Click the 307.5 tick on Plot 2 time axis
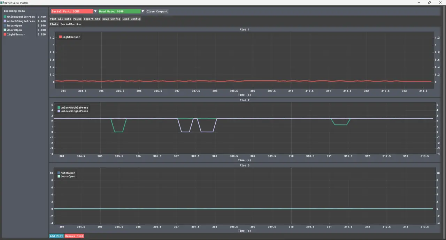Image resolution: width=446 pixels, height=240 pixels. pyautogui.click(x=195, y=156)
